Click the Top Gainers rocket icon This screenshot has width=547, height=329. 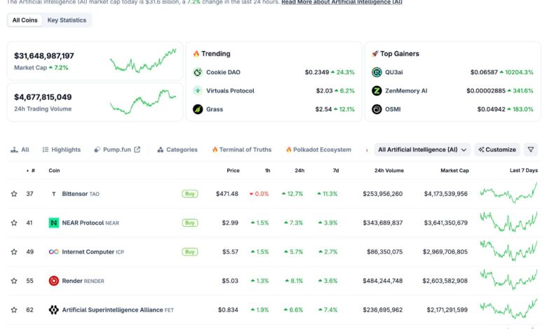pos(375,54)
